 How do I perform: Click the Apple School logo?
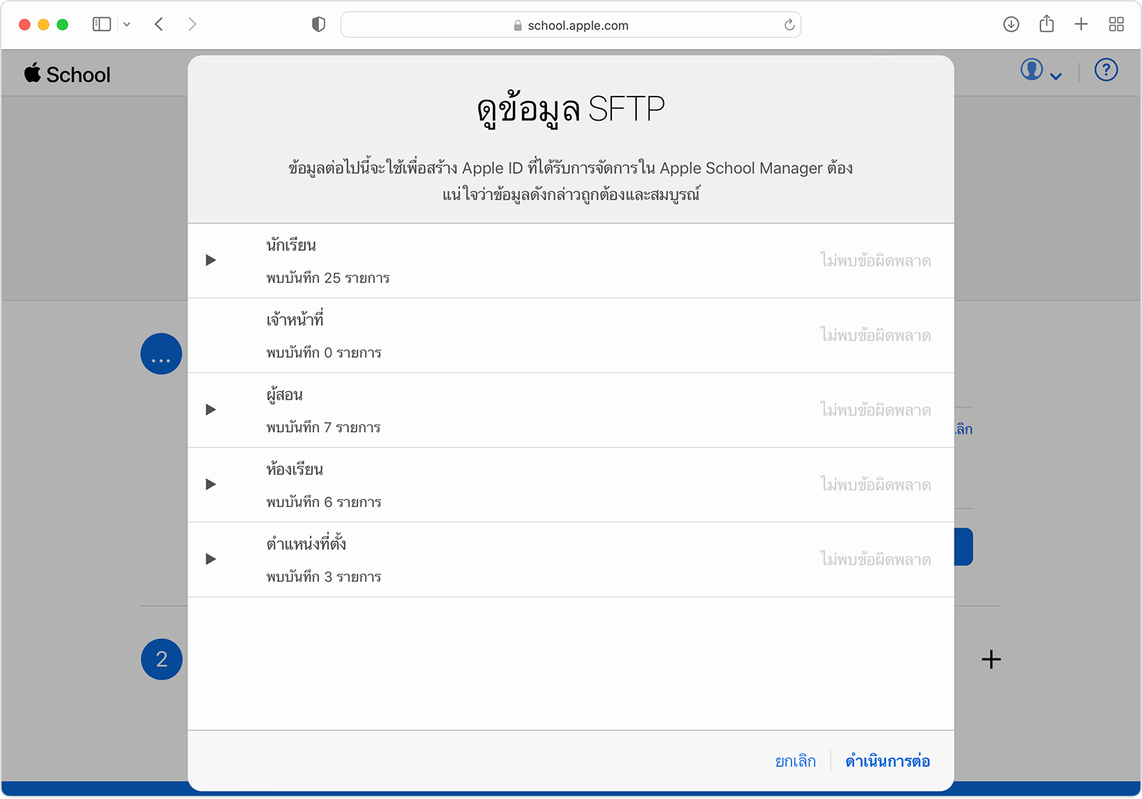click(x=67, y=75)
